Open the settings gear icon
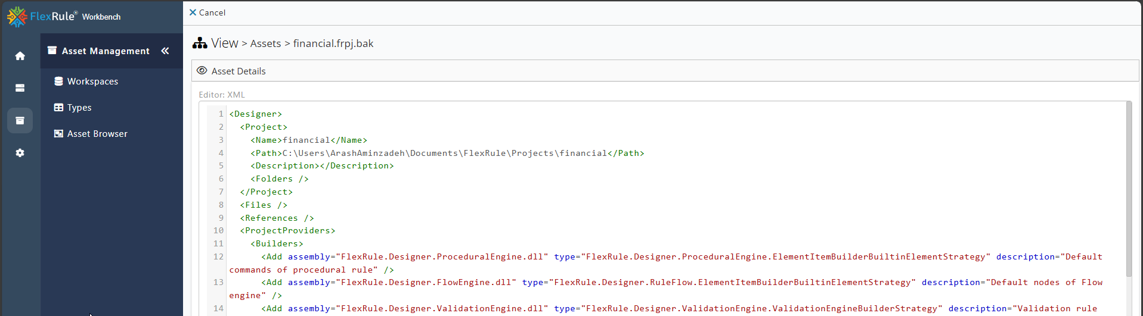The image size is (1143, 316). point(20,153)
